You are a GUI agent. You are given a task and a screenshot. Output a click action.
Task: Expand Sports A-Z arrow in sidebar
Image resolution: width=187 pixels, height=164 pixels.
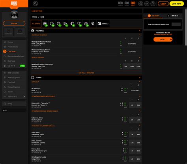point(24,96)
